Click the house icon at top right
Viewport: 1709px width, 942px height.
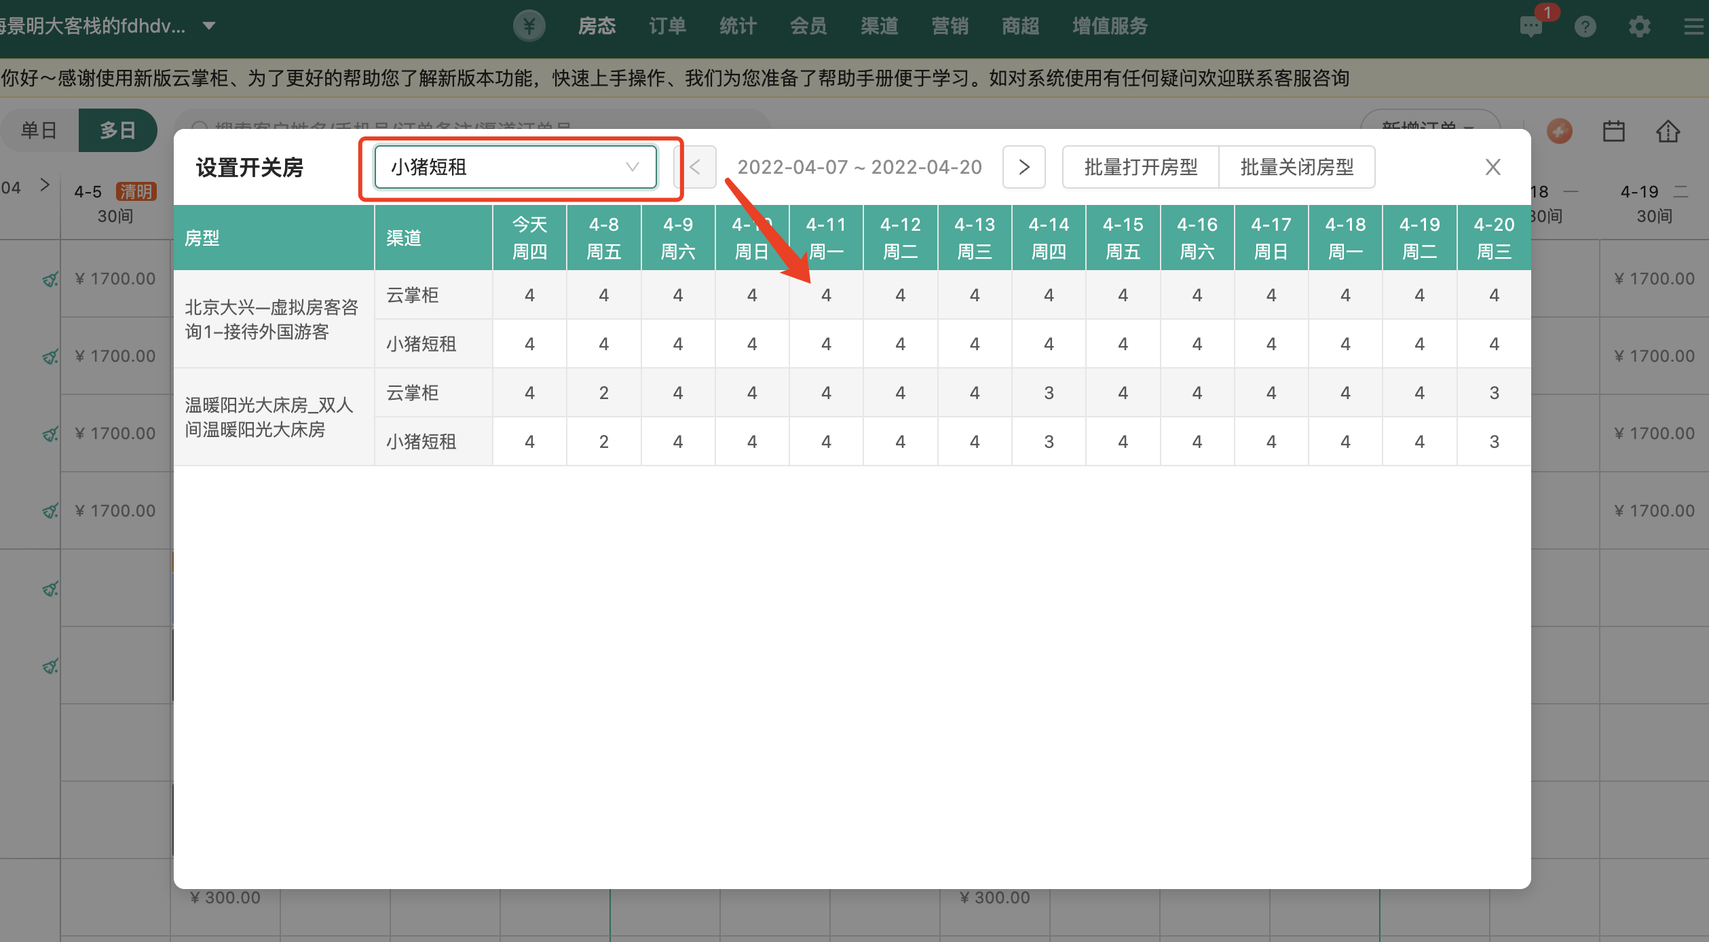pyautogui.click(x=1668, y=131)
